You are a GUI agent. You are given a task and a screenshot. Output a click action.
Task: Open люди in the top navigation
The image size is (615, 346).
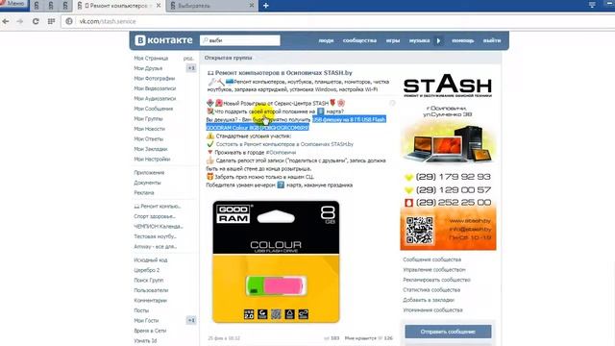[x=326, y=40]
